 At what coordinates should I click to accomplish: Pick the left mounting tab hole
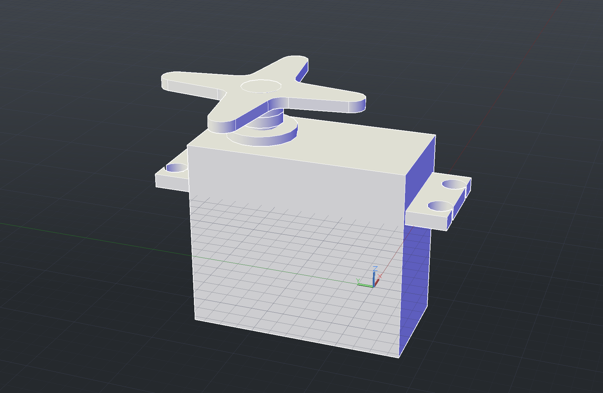coord(177,168)
